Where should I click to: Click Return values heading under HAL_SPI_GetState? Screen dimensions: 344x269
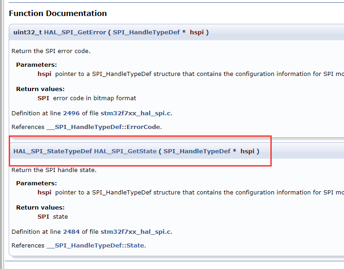pyautogui.click(x=40, y=207)
